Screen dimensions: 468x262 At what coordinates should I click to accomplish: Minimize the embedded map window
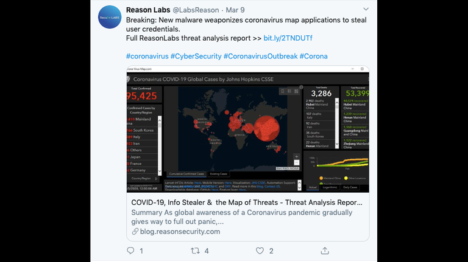point(352,69)
